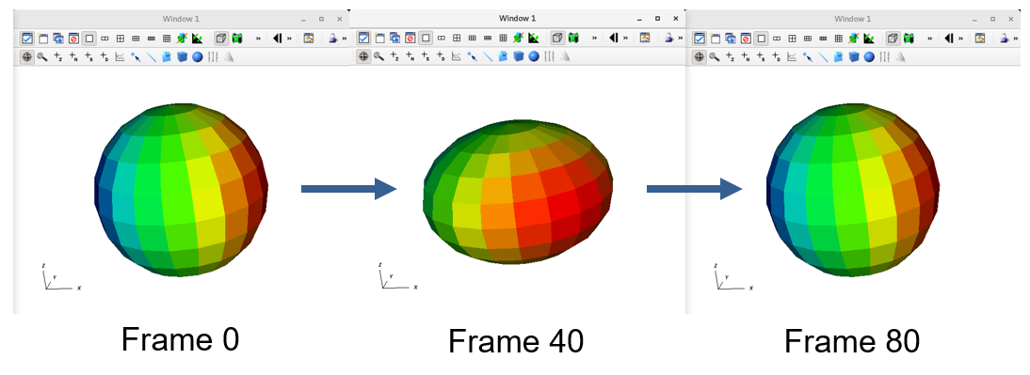Viewport: 1030px width, 375px height.
Task: Click Reverse Play arrow in Frame 0 window
Action: point(277,39)
